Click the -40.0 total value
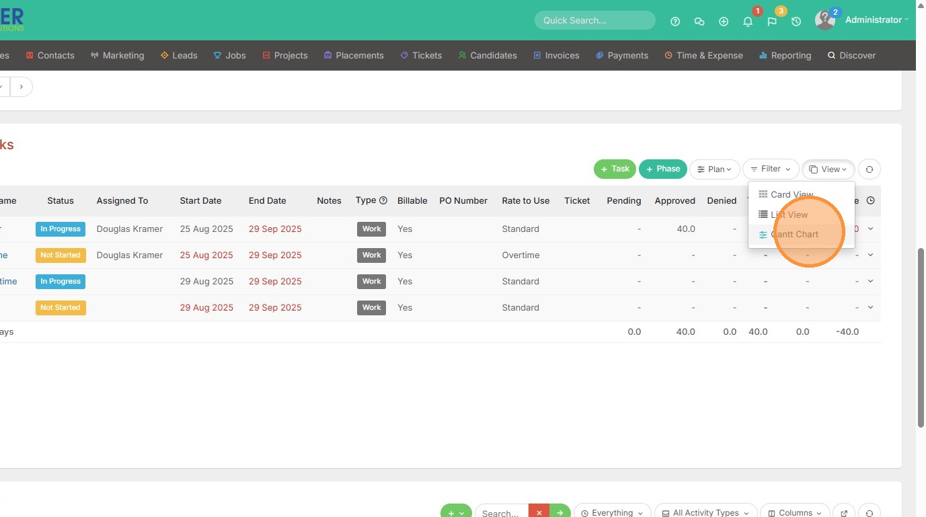Image resolution: width=926 pixels, height=517 pixels. (x=847, y=331)
